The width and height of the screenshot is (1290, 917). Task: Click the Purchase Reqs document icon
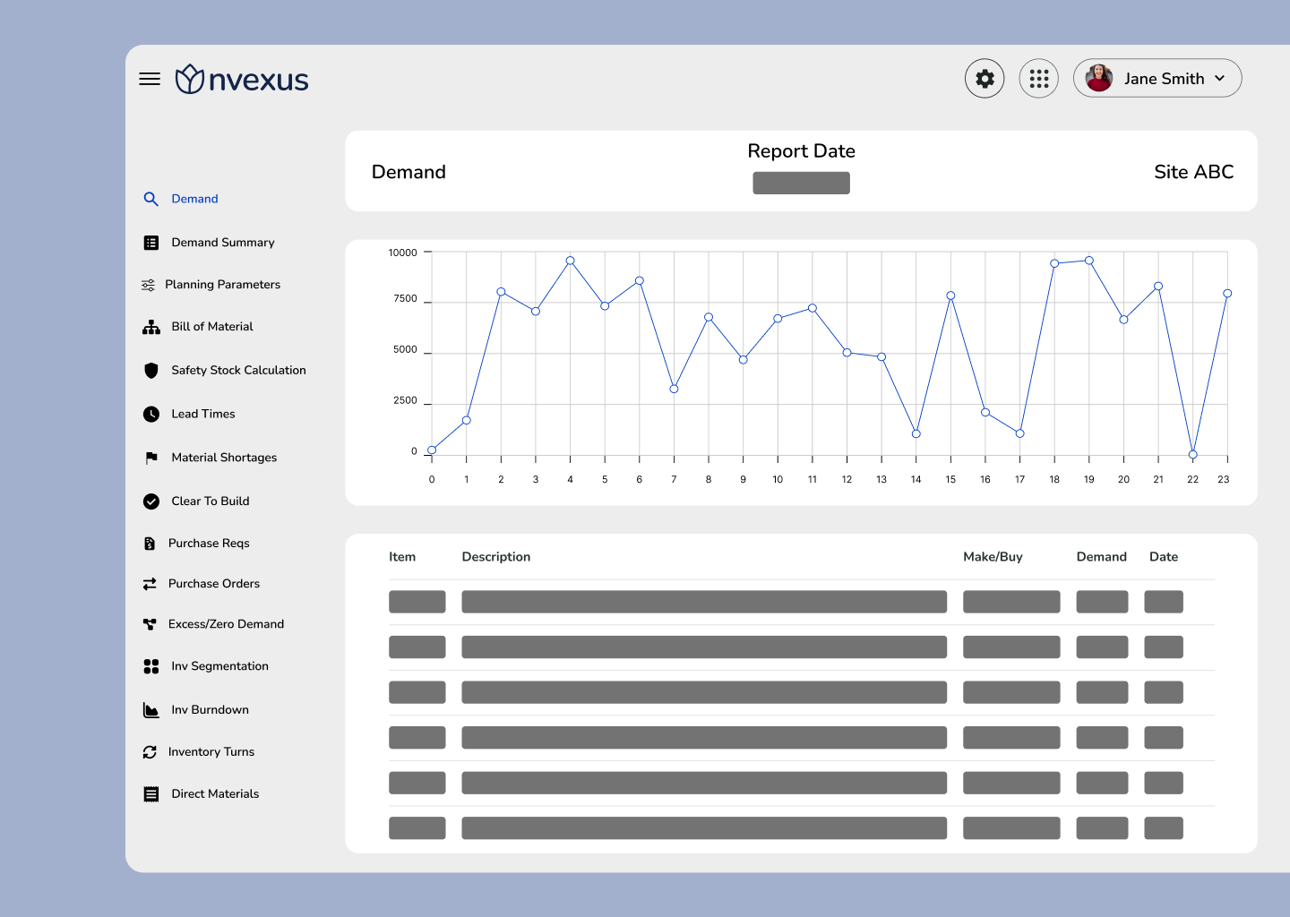coord(150,544)
